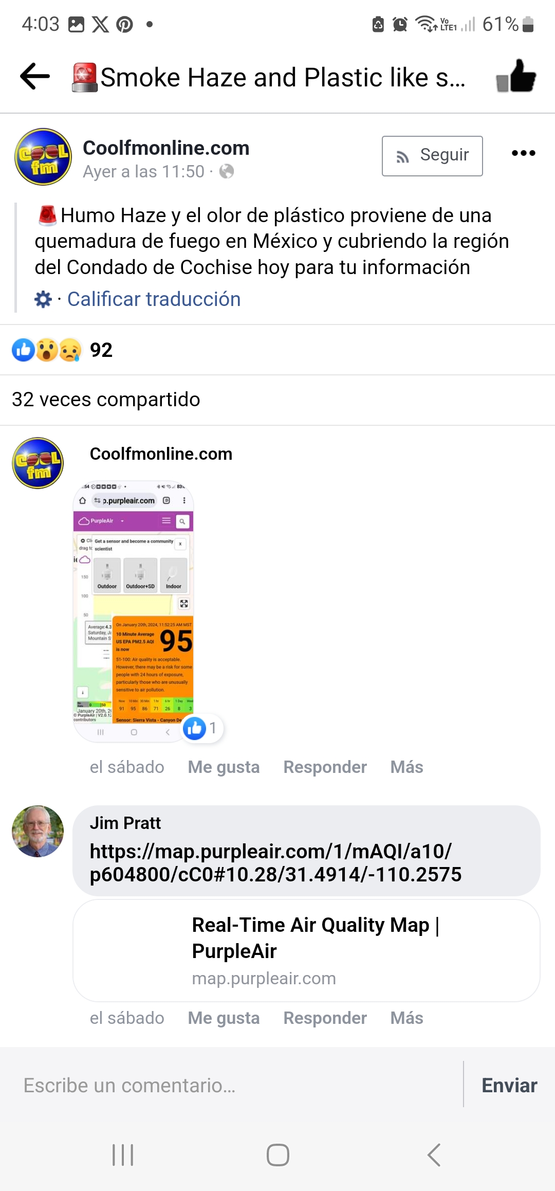The width and height of the screenshot is (555, 1191).
Task: Like the Coolfmonline.com comment with Me gusta
Action: point(224,767)
